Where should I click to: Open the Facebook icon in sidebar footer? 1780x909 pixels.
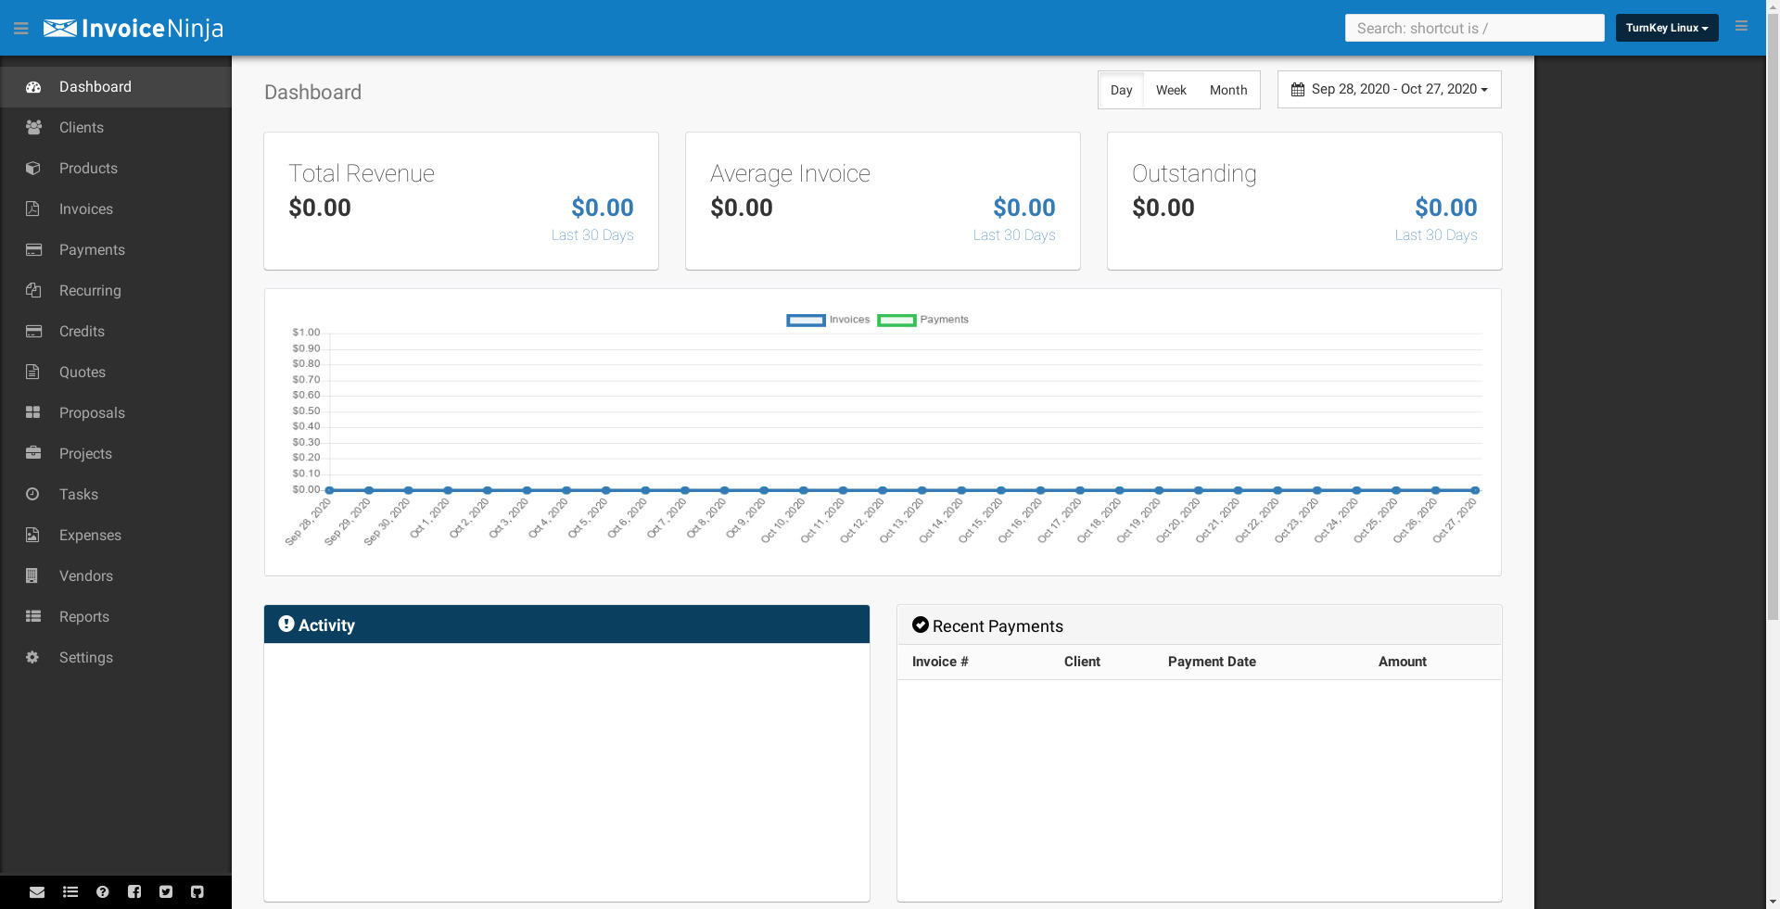click(x=134, y=892)
